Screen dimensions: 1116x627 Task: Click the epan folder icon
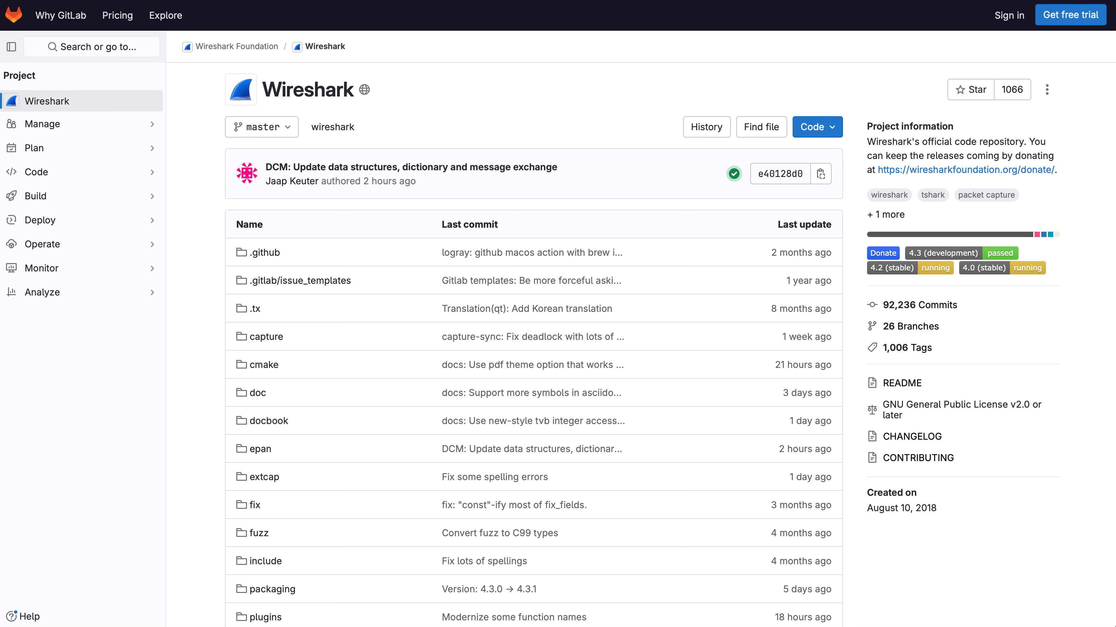241,448
